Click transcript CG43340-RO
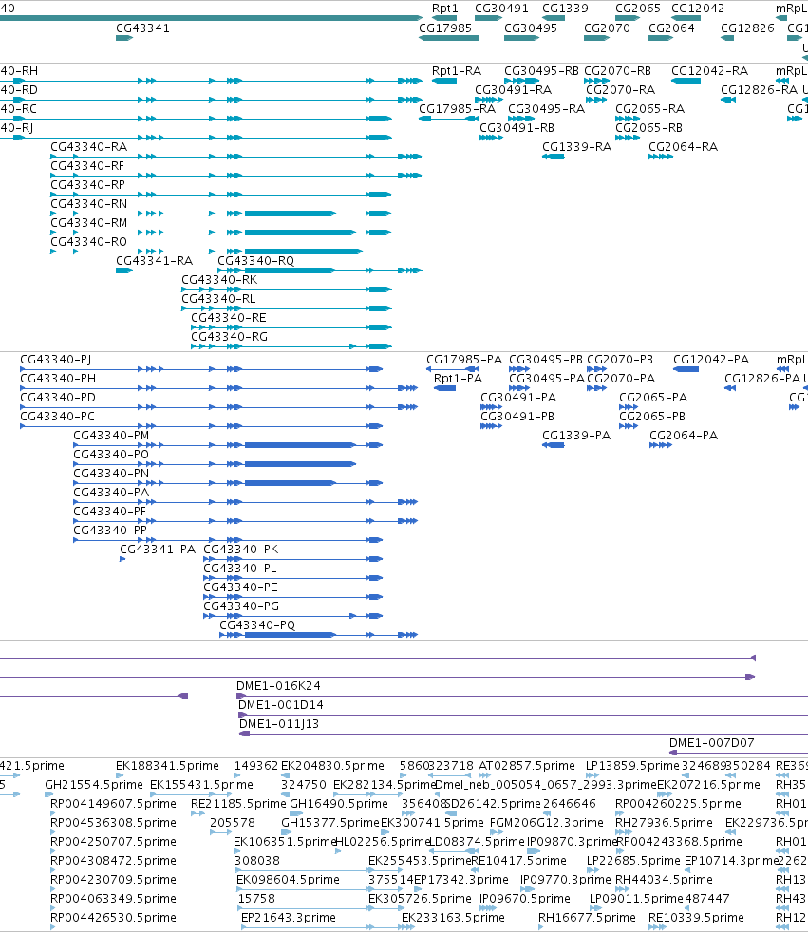This screenshot has height=932, width=808. pos(88,242)
